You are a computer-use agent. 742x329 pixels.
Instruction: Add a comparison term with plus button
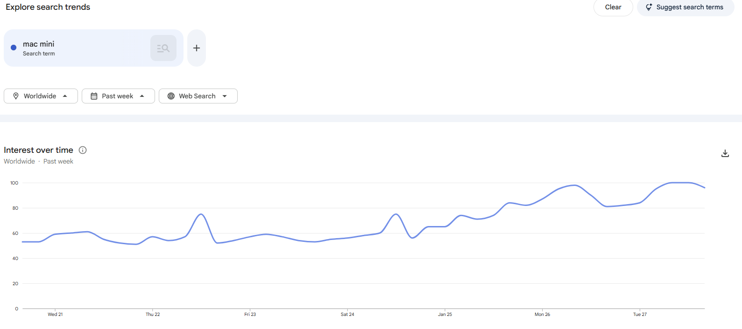[x=197, y=48]
